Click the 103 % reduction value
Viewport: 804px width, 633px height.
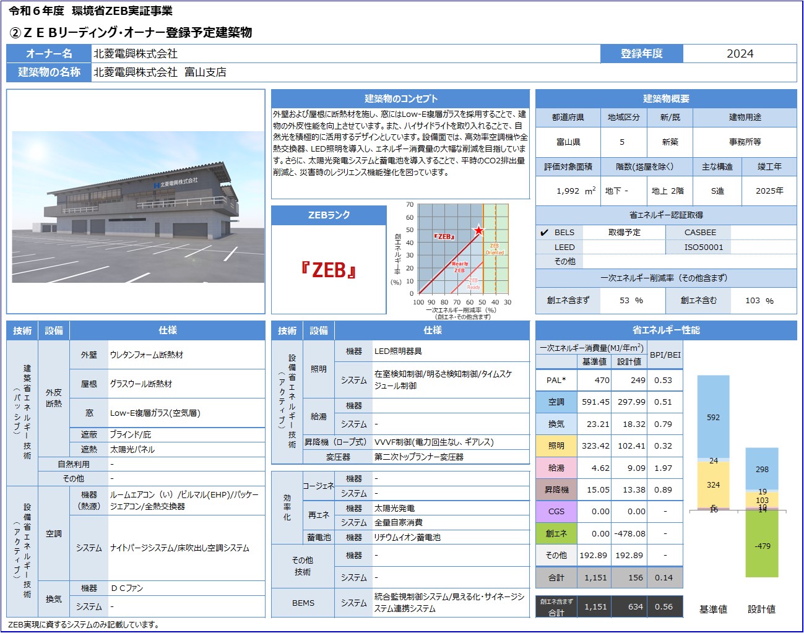[759, 301]
